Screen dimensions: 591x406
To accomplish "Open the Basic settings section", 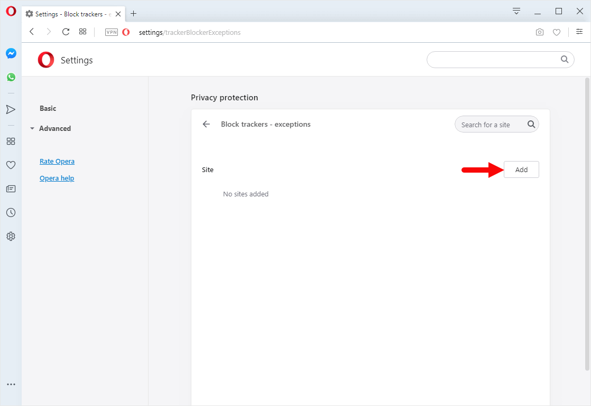I will click(48, 108).
